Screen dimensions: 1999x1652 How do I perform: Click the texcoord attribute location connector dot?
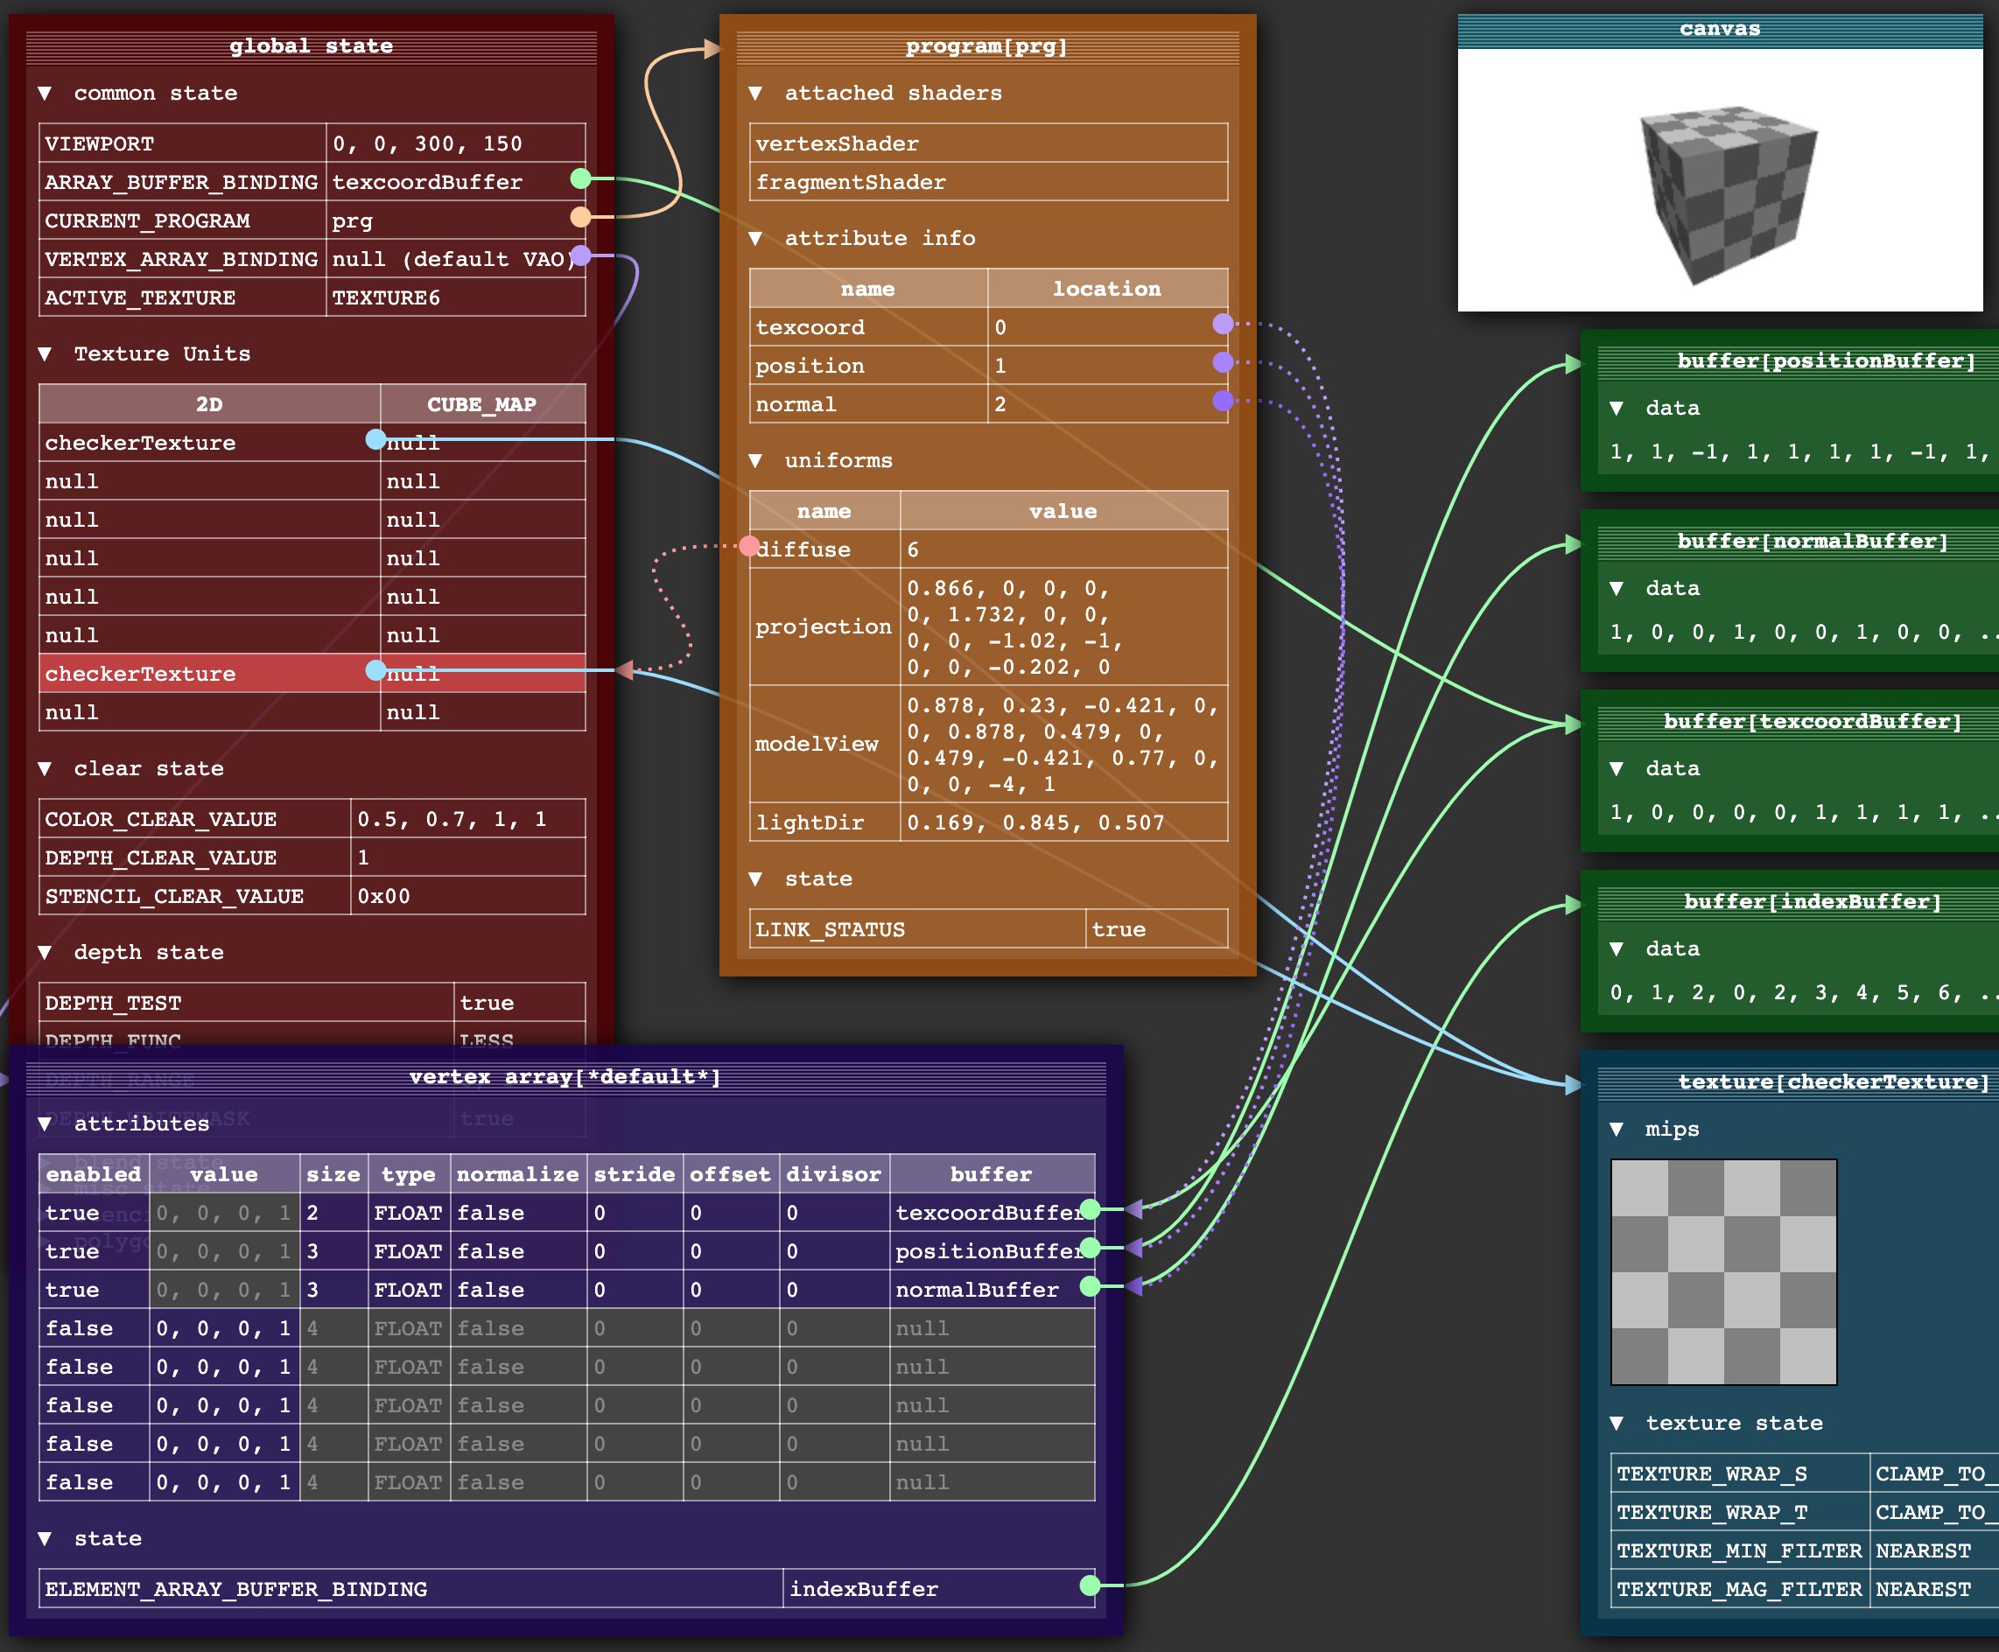[x=1224, y=324]
